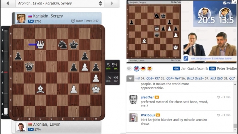Click Karjakin's player photo
The image size is (238, 134).
click(x=21, y=18)
